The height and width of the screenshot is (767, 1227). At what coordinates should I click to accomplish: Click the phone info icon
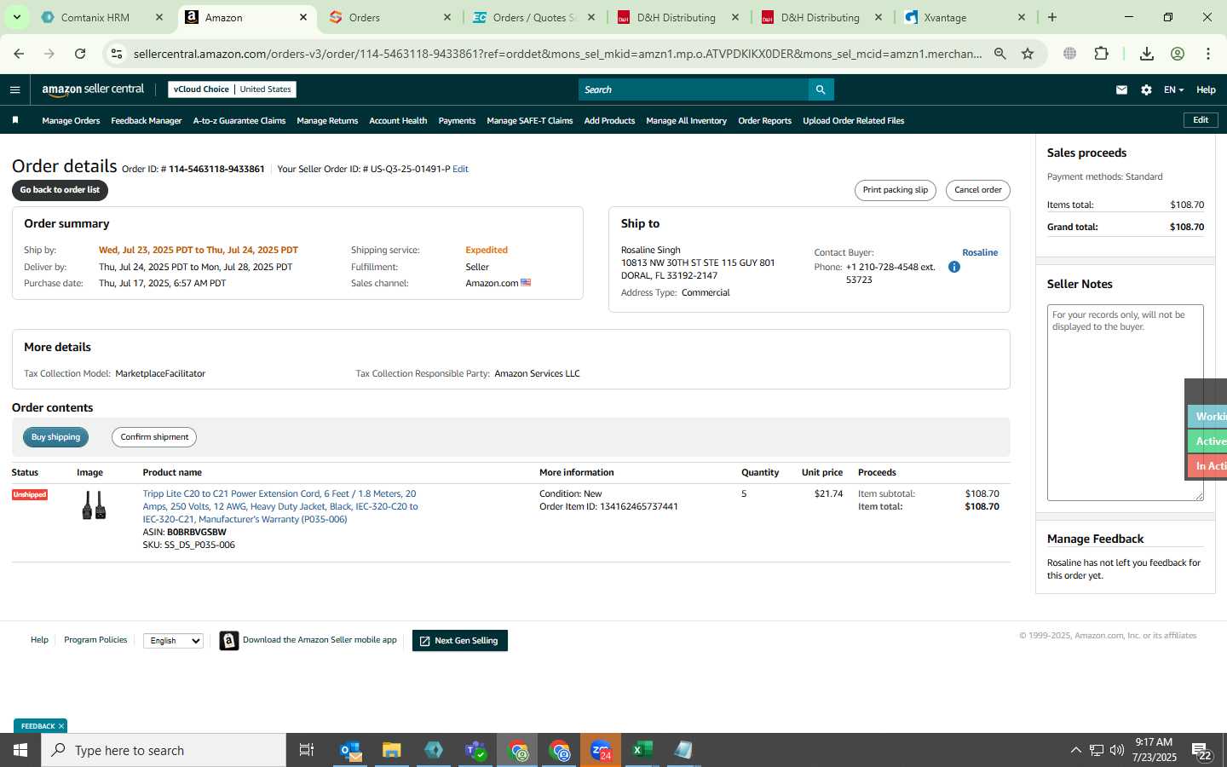(954, 267)
